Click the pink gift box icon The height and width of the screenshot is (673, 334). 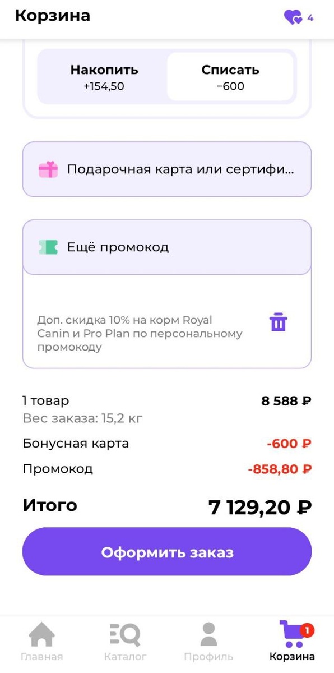(50, 168)
